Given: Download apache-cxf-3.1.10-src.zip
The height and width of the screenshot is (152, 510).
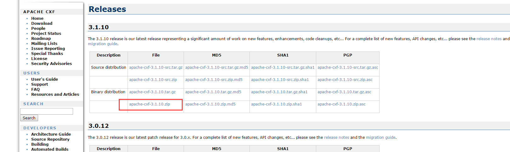Looking at the screenshot, I should pyautogui.click(x=153, y=80).
